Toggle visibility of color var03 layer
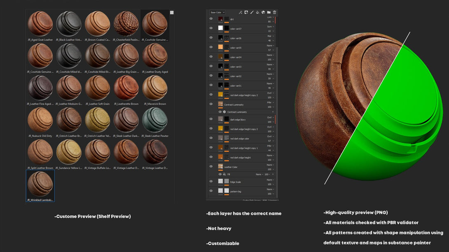449x252 pixels. click(211, 66)
